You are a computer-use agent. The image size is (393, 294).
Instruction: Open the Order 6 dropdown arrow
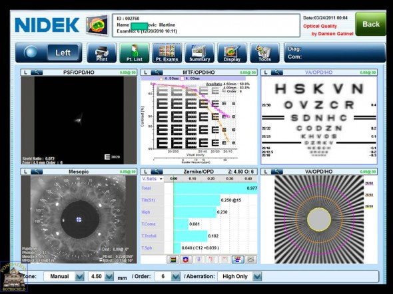coord(175,277)
